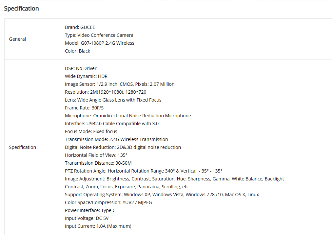This screenshot has width=334, height=235.
Task: Click the General row label
Action: click(x=17, y=39)
